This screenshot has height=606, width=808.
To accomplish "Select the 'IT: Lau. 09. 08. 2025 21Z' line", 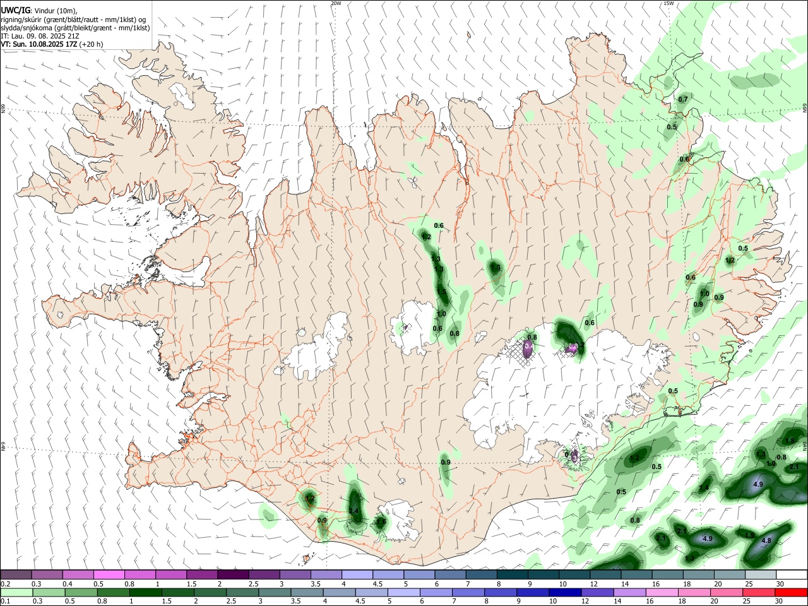I will pyautogui.click(x=40, y=36).
